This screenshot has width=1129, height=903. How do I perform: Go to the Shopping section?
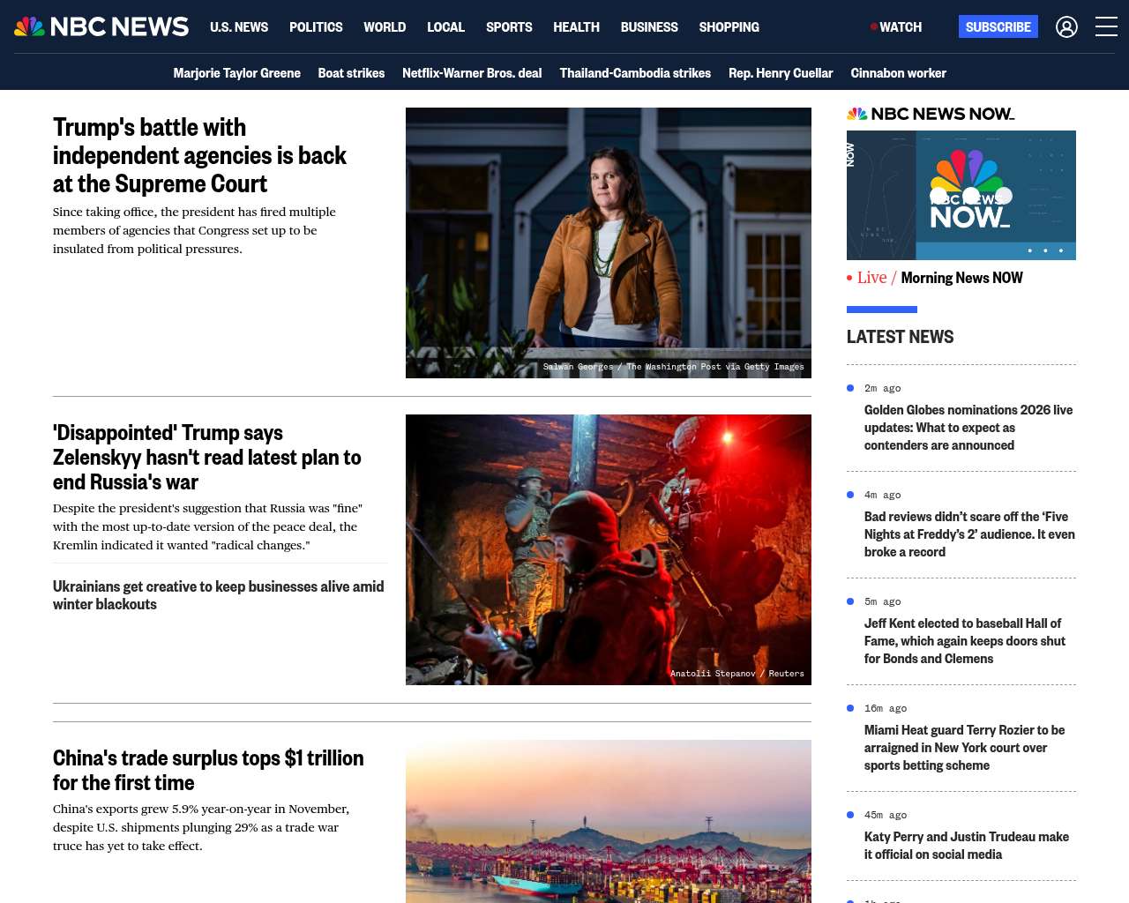(729, 27)
